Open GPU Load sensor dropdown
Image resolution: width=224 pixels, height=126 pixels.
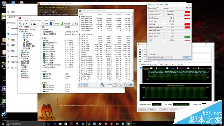(x=164, y=24)
